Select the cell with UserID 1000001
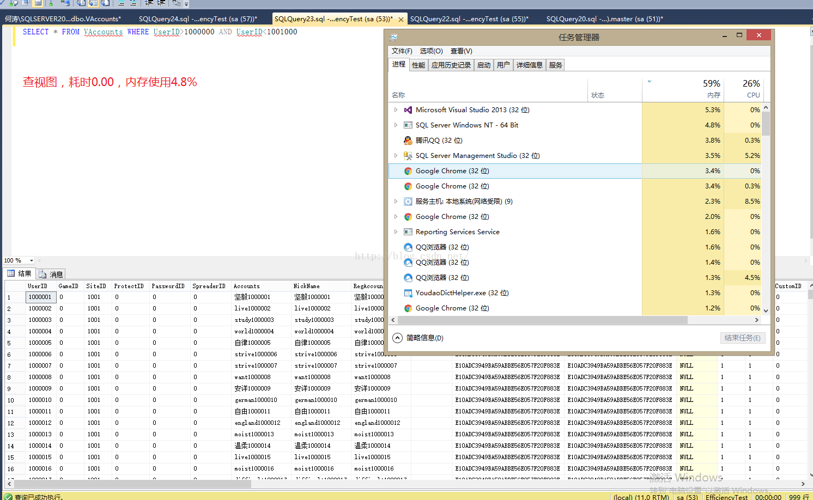 (x=40, y=297)
